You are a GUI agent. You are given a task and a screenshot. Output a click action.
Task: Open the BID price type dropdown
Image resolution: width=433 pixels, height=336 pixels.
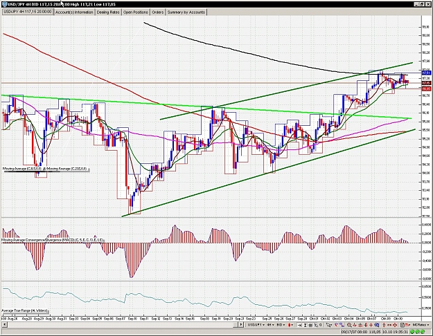pyautogui.click(x=281, y=325)
